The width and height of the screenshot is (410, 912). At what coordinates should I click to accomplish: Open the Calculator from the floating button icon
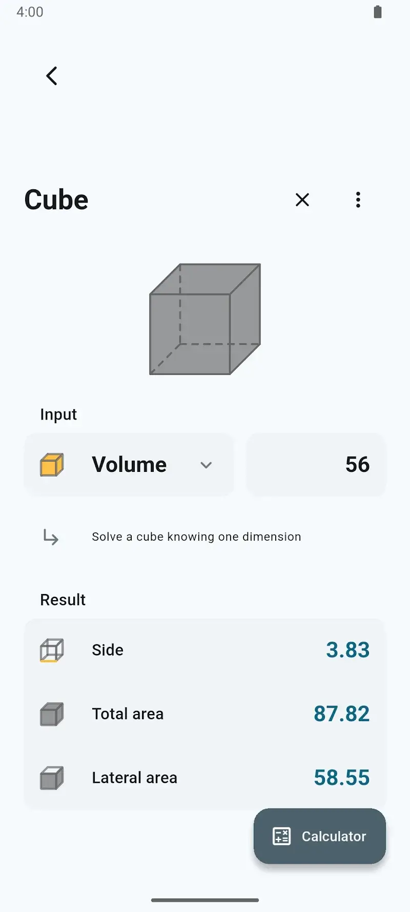pyautogui.click(x=281, y=836)
